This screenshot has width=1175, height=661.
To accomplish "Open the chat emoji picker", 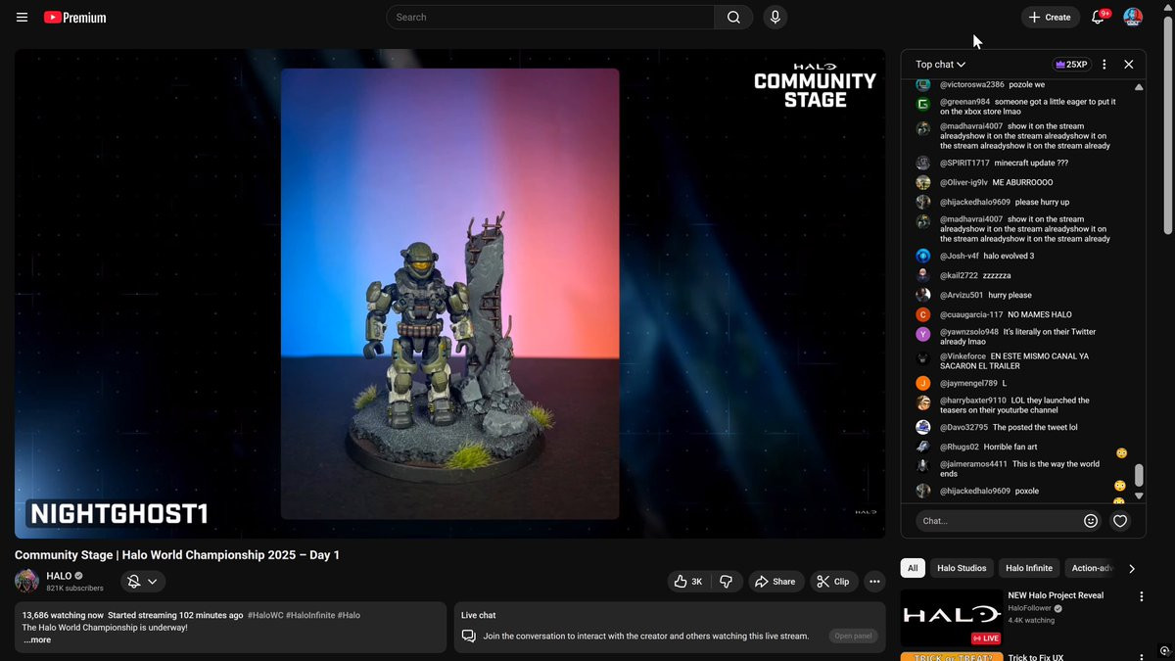I will click(x=1091, y=521).
